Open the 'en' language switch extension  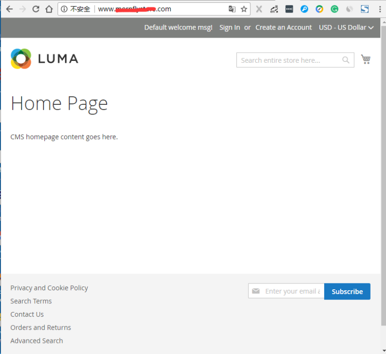(274, 9)
